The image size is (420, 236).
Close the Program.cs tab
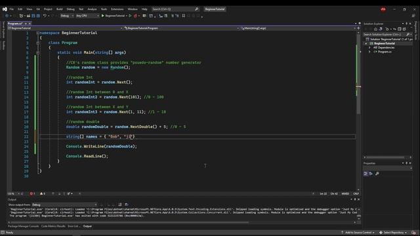pyautogui.click(x=30, y=24)
